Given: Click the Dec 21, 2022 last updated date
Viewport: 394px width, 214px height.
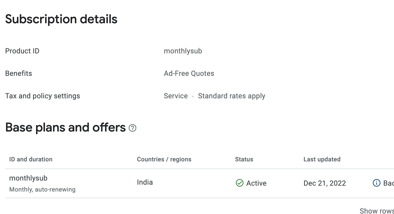Looking at the screenshot, I should [x=325, y=183].
